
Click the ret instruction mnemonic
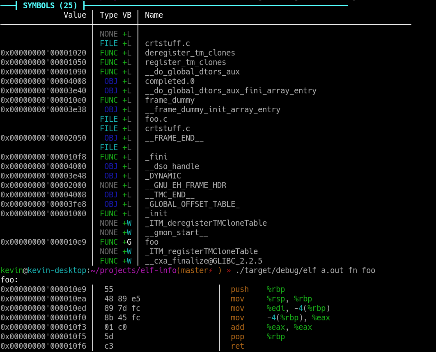point(237,346)
